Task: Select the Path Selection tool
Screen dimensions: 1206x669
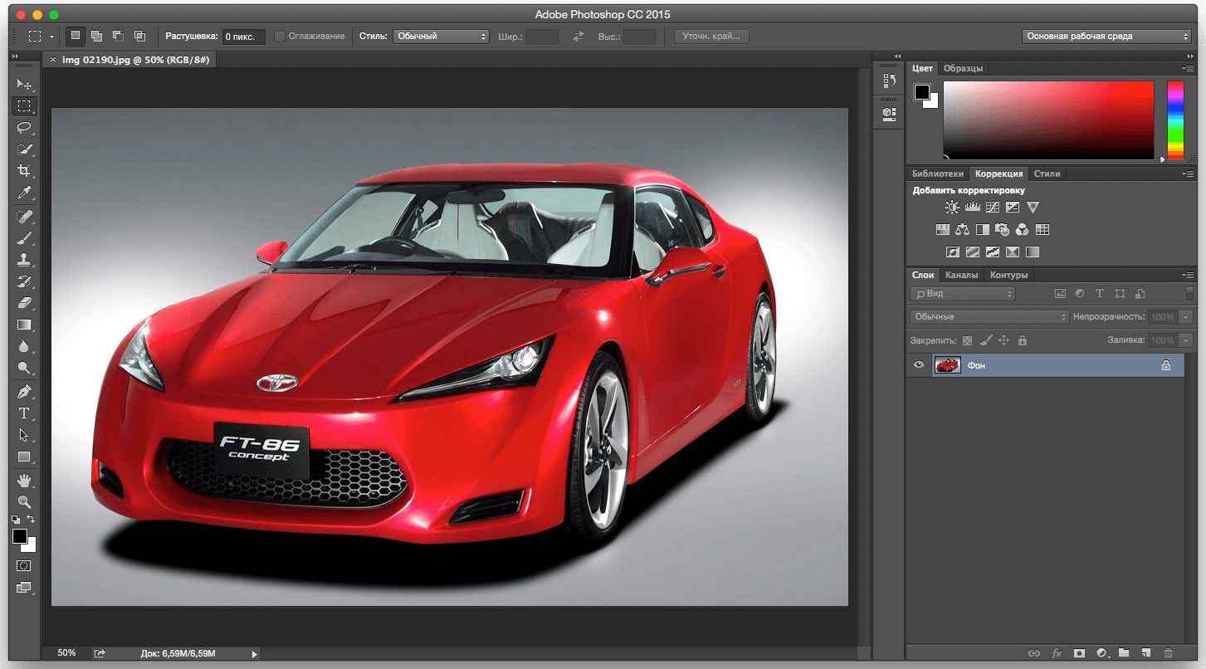Action: point(24,435)
